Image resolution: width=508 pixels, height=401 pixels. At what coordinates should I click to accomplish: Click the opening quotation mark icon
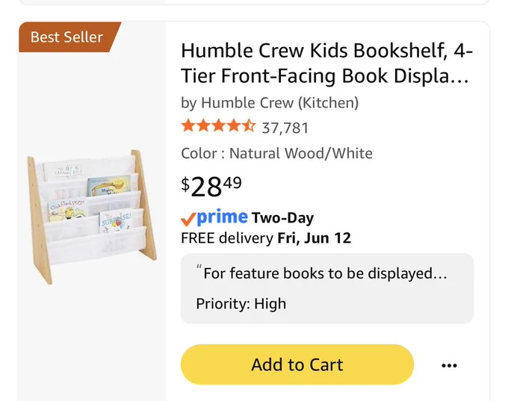coord(199,267)
